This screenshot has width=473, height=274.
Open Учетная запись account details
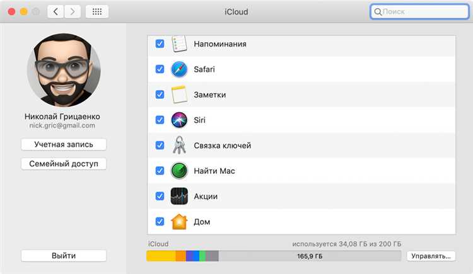[x=64, y=144]
